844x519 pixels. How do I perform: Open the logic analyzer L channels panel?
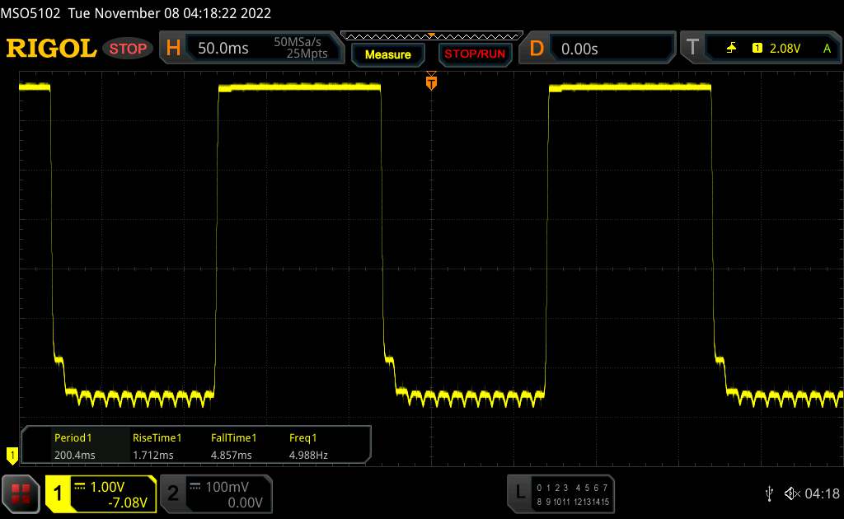[560, 493]
